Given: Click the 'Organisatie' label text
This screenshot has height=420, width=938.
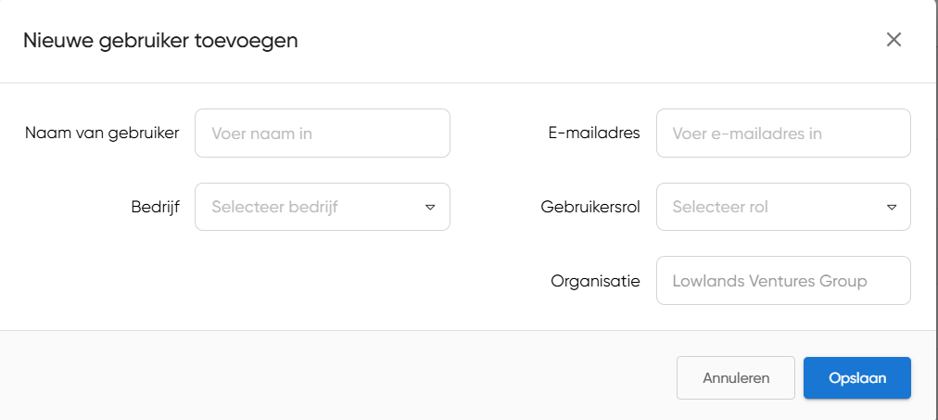Looking at the screenshot, I should click(595, 280).
